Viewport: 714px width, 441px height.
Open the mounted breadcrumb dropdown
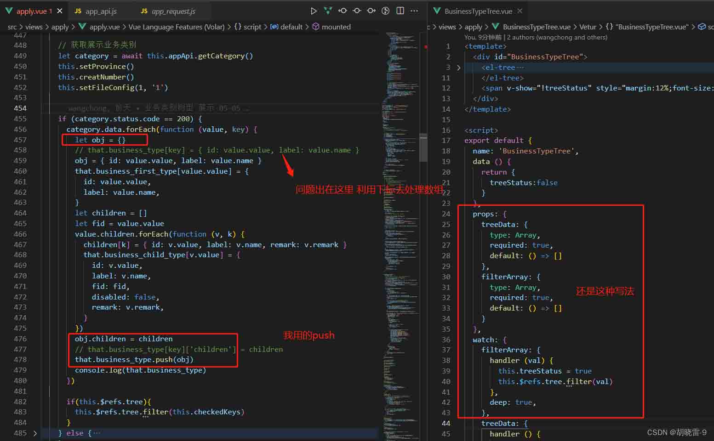point(336,27)
